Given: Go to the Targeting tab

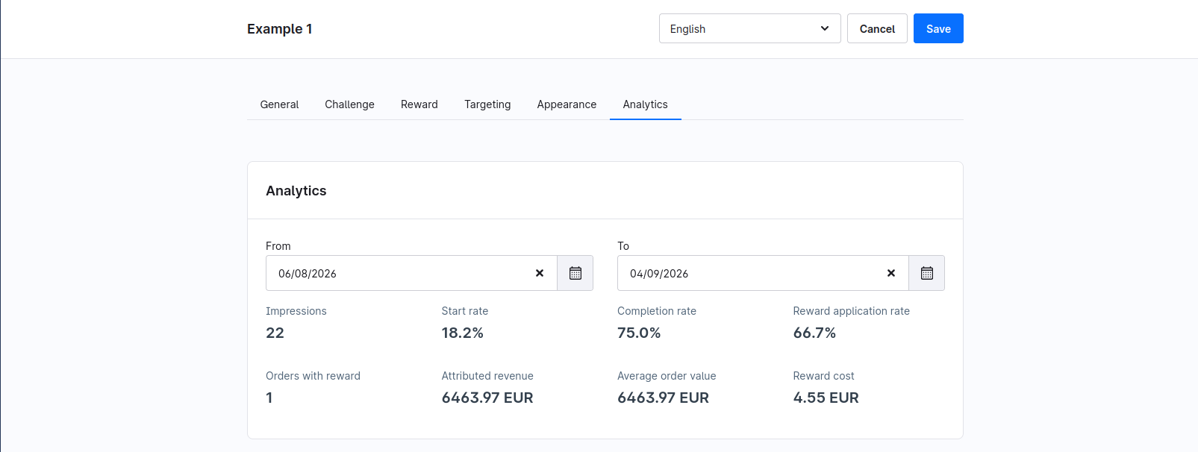Looking at the screenshot, I should pos(487,104).
